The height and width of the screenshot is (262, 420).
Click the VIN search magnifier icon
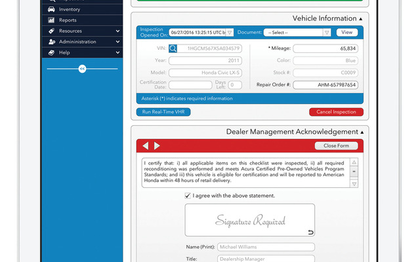coord(173,48)
